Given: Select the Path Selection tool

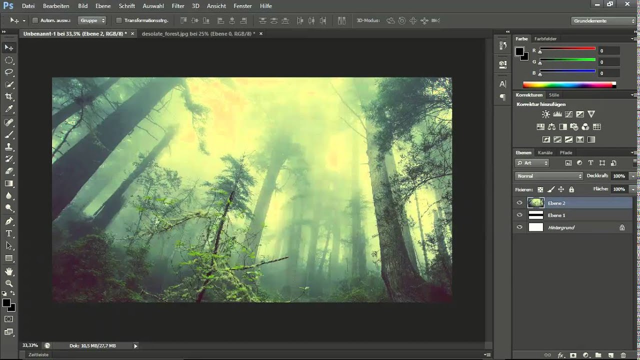Looking at the screenshot, I should pyautogui.click(x=9, y=245).
